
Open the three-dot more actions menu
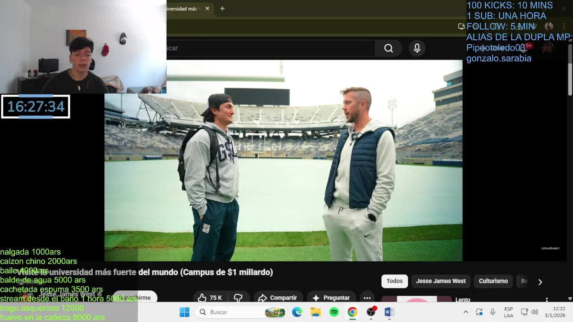(367, 298)
